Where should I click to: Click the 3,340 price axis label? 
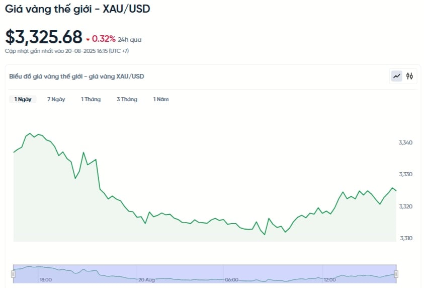click(405, 142)
